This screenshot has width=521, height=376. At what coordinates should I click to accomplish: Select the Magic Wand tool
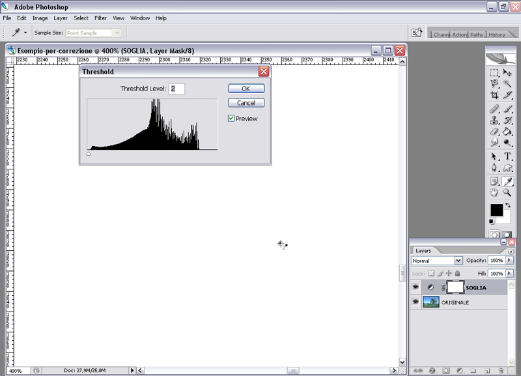tap(507, 84)
